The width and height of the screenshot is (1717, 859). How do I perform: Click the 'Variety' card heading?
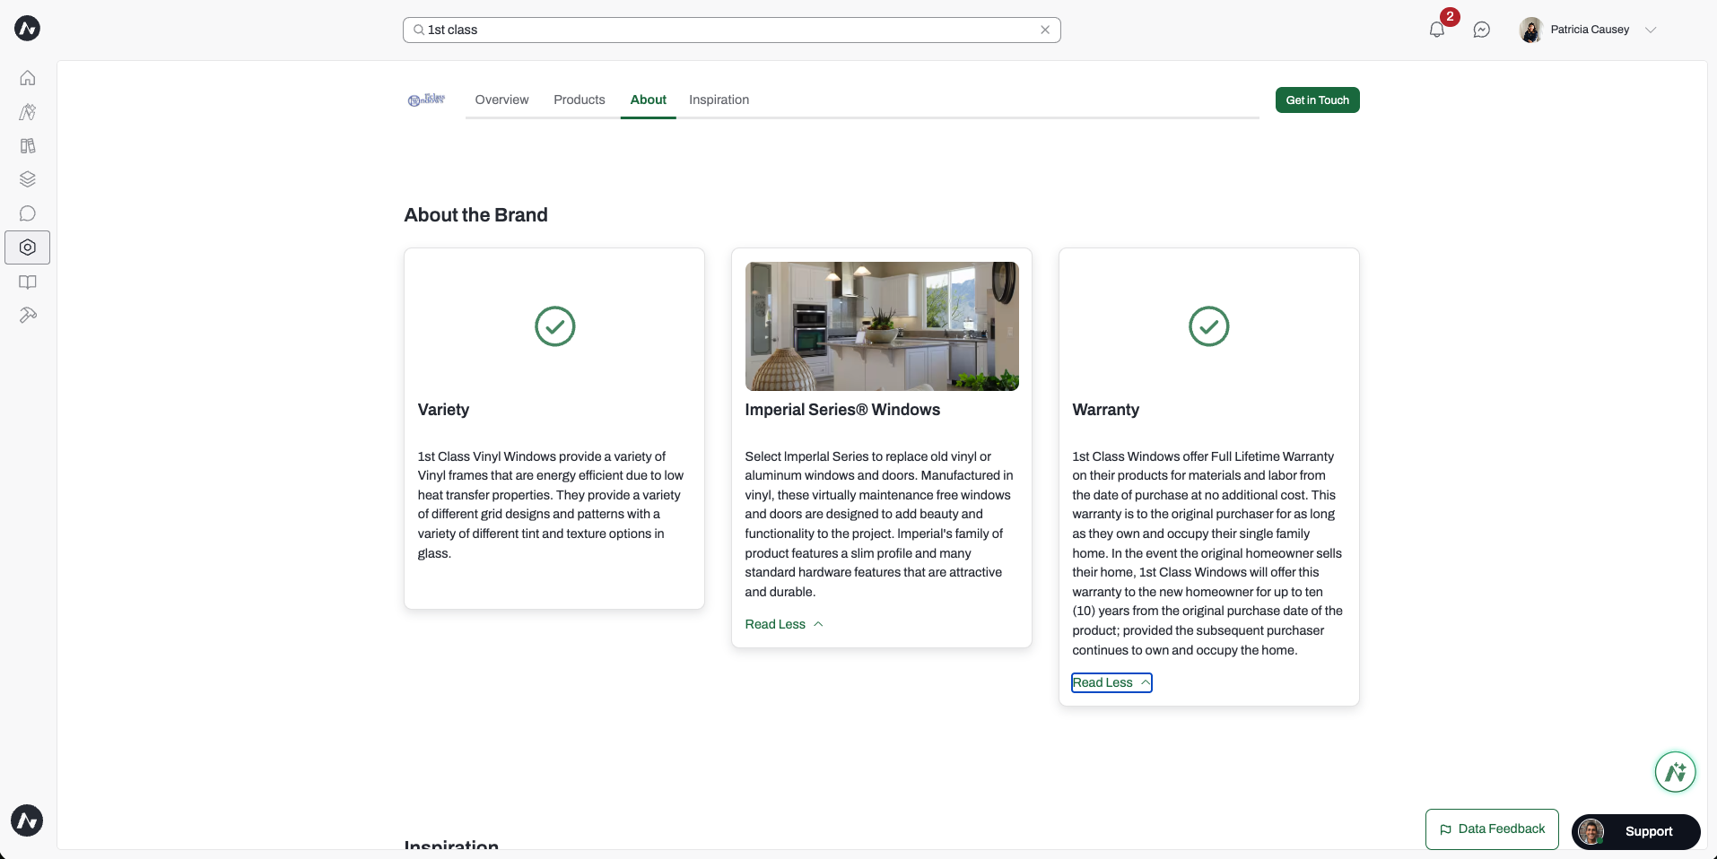(443, 410)
